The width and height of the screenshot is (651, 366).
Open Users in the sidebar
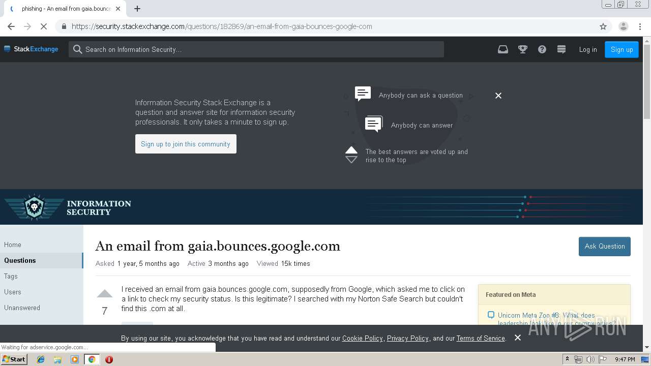tap(13, 292)
